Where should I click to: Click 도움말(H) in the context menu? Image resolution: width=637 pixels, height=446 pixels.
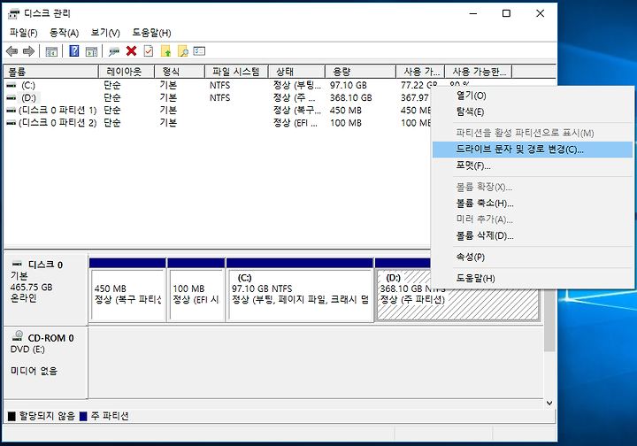(533, 278)
